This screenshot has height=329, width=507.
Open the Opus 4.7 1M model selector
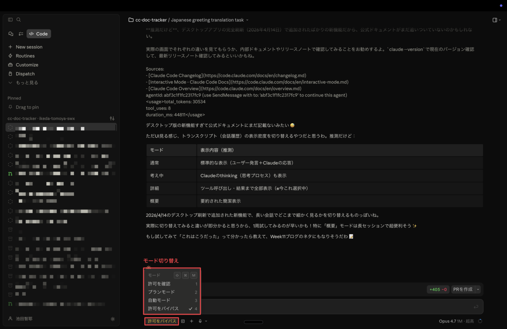tap(456, 321)
